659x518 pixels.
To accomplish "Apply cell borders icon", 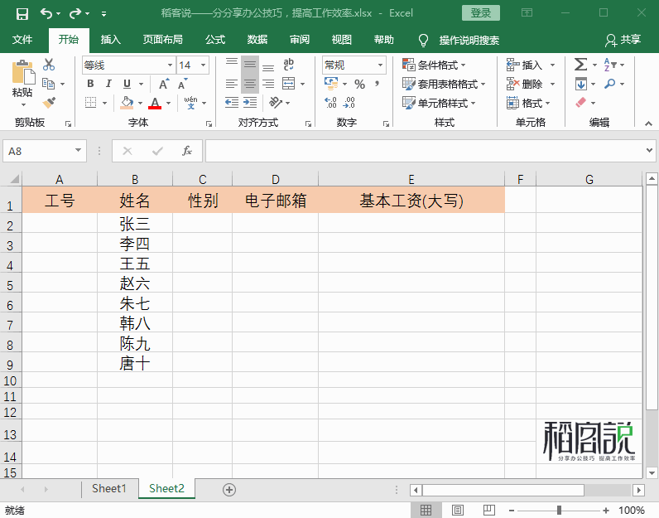I will 90,102.
